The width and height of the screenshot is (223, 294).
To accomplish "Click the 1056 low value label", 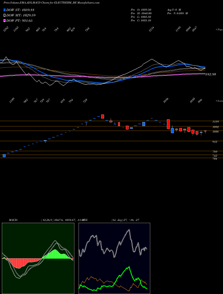I will tap(166, 100).
